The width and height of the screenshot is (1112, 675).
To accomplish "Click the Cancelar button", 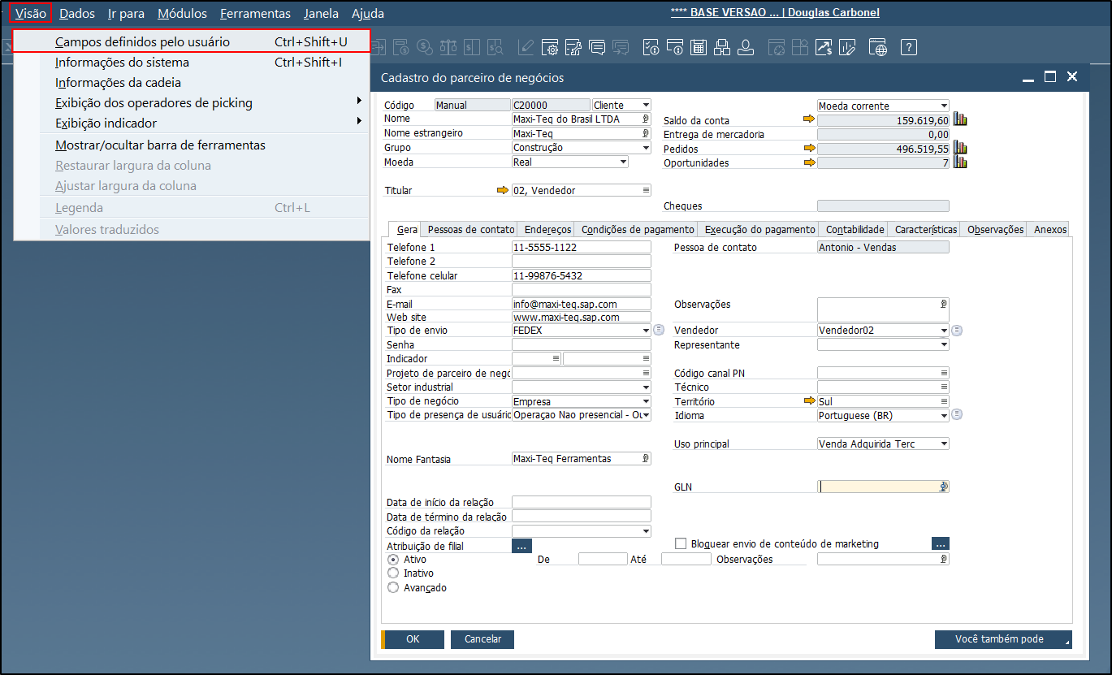I will (482, 639).
